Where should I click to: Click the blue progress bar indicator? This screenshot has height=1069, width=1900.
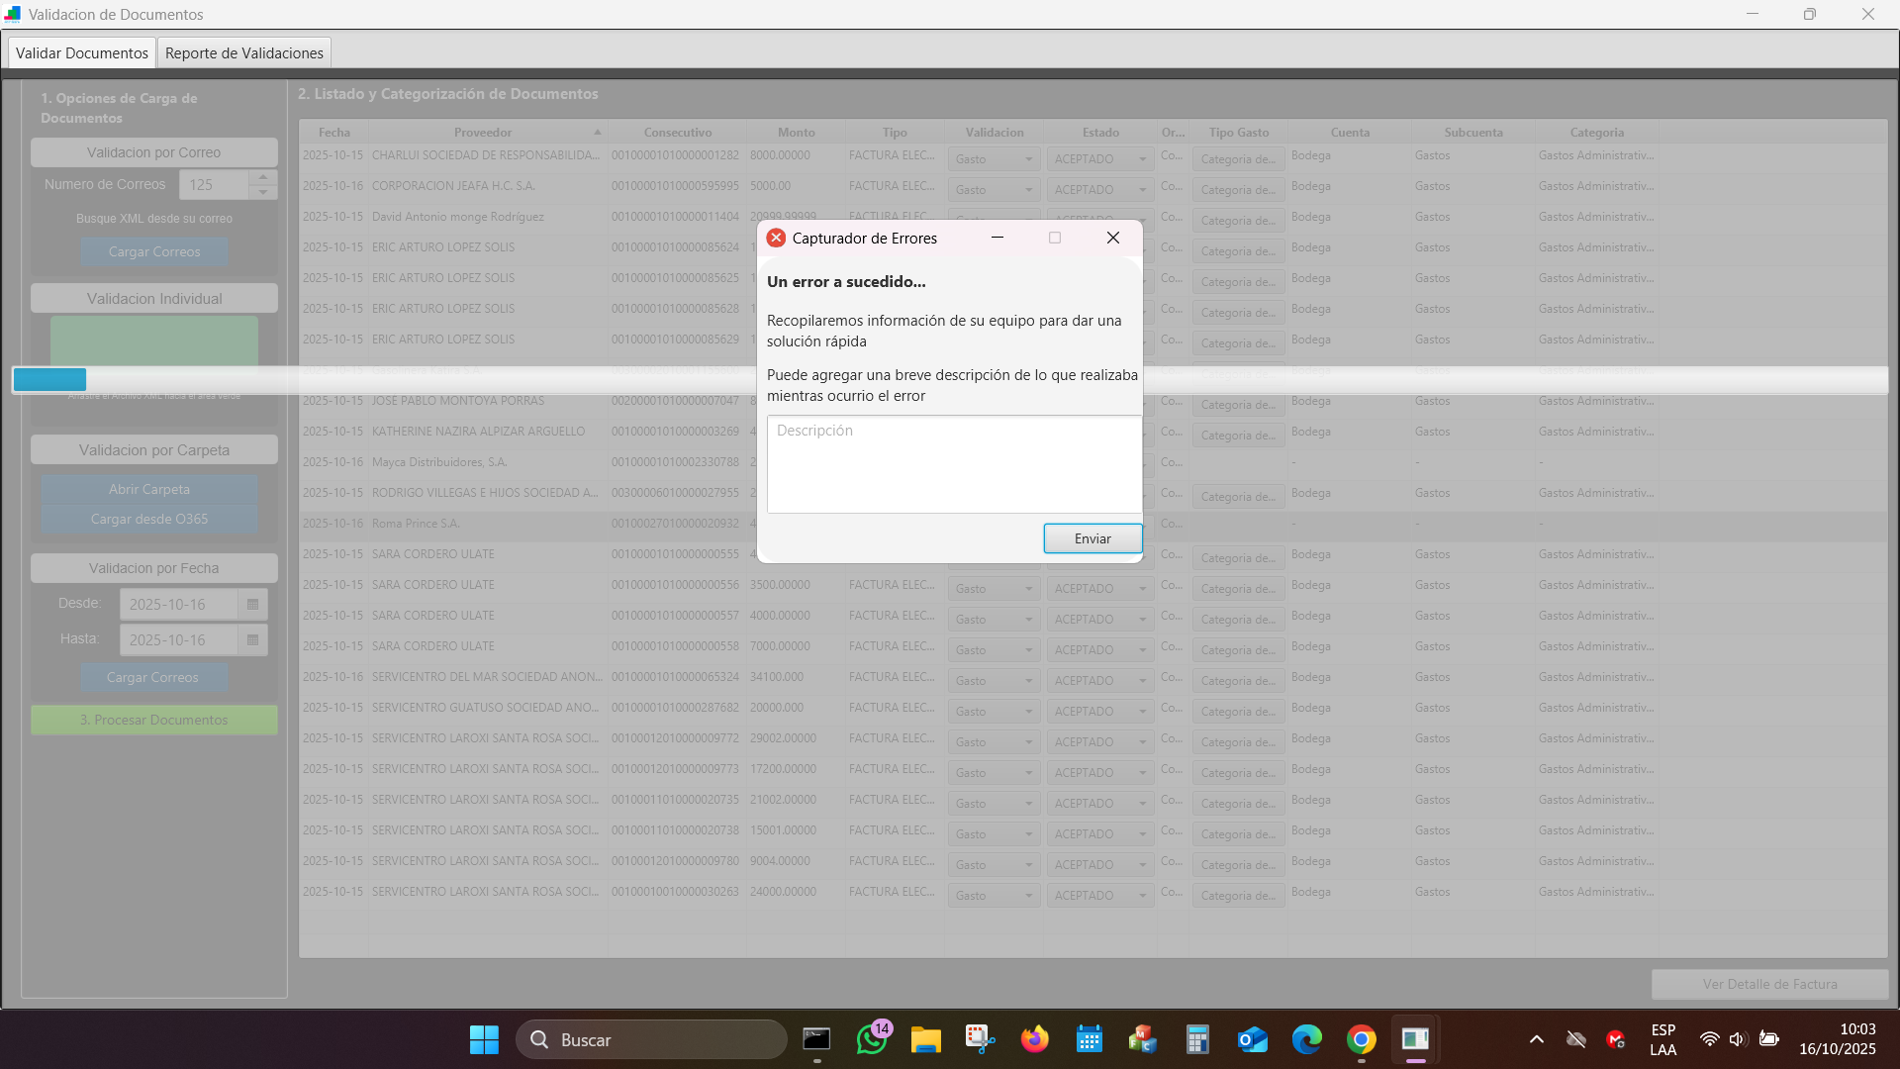(49, 380)
